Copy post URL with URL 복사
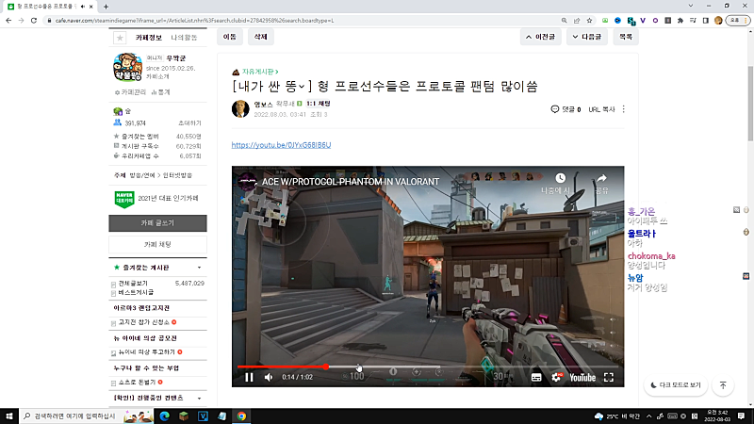Screen dimensions: 754x424 point(601,109)
